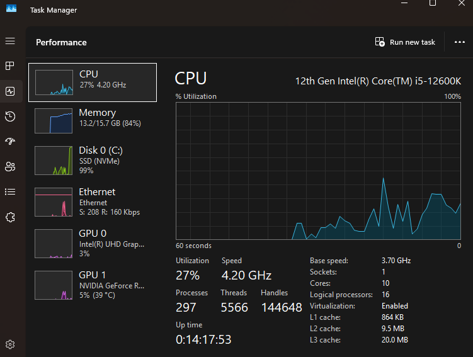
Task: Click the Logical processors 16 value
Action: pos(385,295)
